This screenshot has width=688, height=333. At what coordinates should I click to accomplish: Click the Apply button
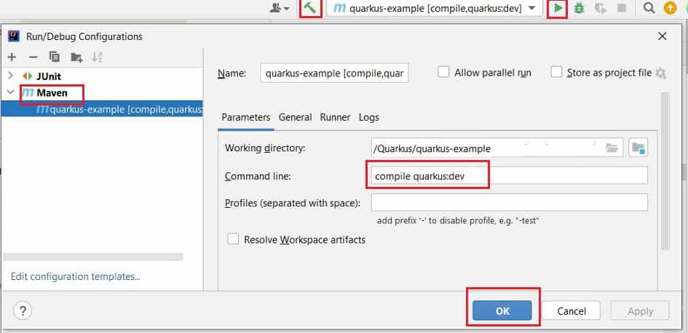pyautogui.click(x=640, y=311)
